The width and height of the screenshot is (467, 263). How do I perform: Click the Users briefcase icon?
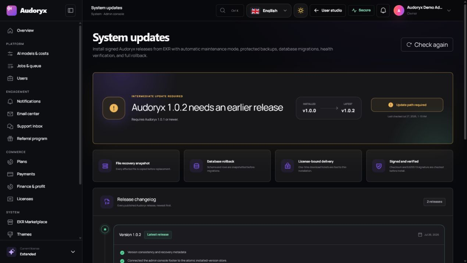click(x=10, y=78)
